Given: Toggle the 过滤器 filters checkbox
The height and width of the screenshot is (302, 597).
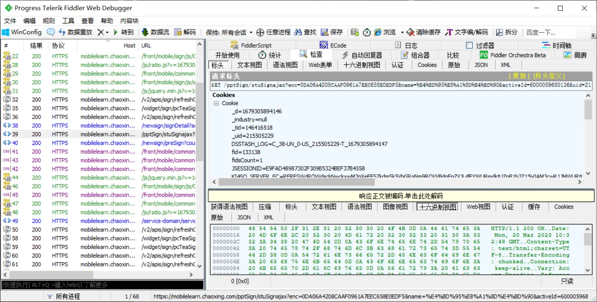Looking at the screenshot, I should pos(469,45).
